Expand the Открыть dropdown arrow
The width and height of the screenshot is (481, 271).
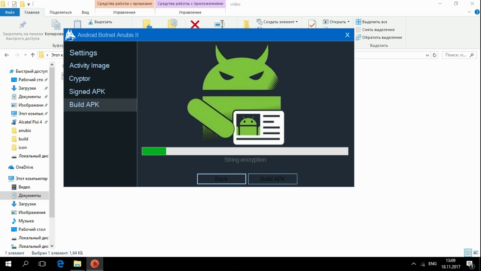tap(348, 22)
